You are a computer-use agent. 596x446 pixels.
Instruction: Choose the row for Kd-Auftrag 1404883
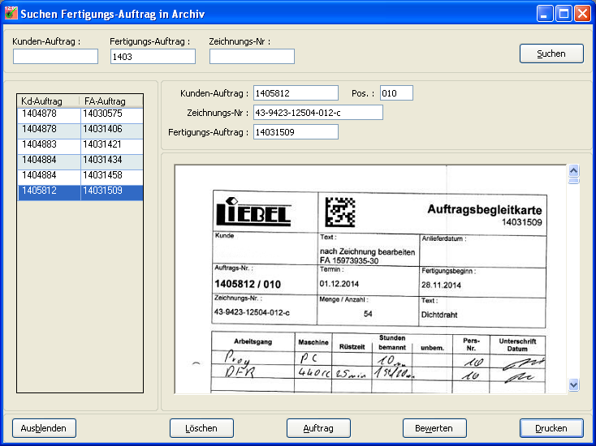(x=49, y=145)
